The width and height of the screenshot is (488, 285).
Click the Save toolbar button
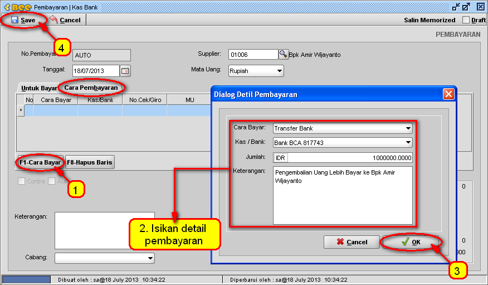coord(23,20)
